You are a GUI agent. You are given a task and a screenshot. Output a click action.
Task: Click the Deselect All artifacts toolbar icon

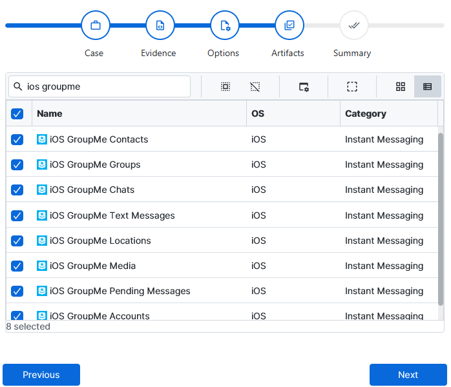255,86
